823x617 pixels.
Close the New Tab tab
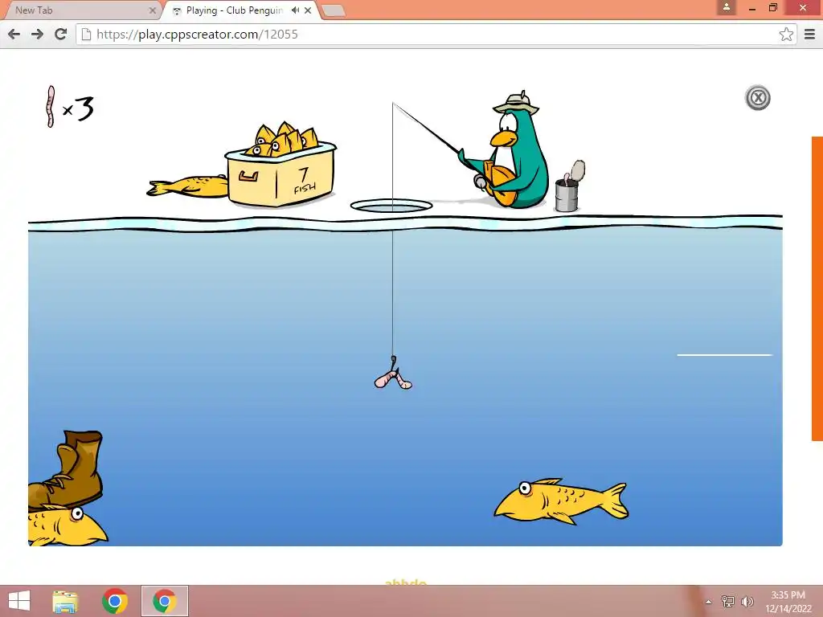[x=152, y=10]
